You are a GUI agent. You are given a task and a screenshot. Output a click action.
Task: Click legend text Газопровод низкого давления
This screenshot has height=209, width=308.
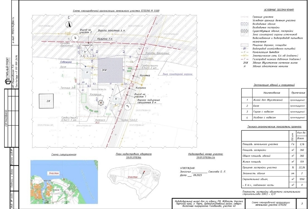tap(277, 59)
